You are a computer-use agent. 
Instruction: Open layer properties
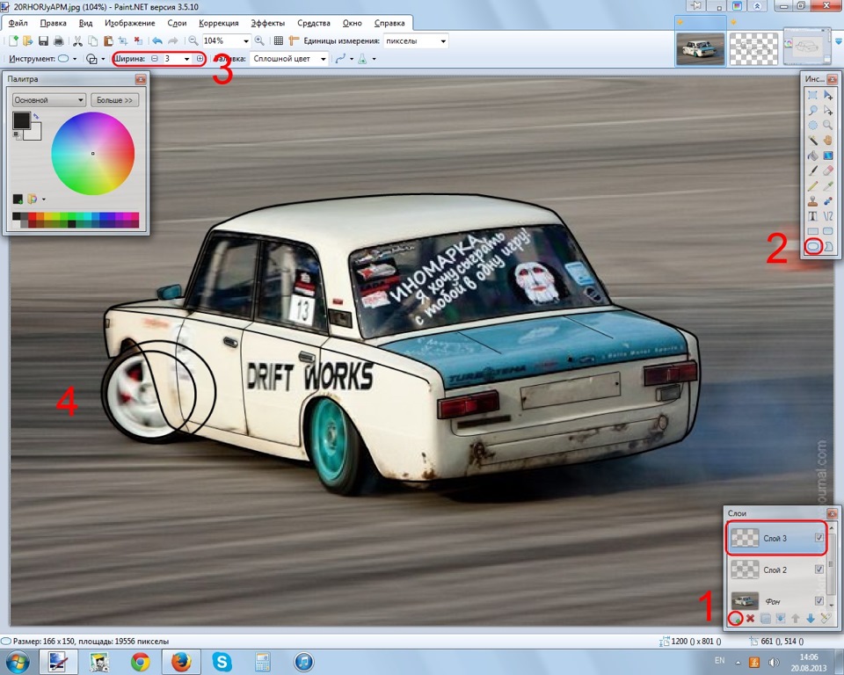[826, 619]
